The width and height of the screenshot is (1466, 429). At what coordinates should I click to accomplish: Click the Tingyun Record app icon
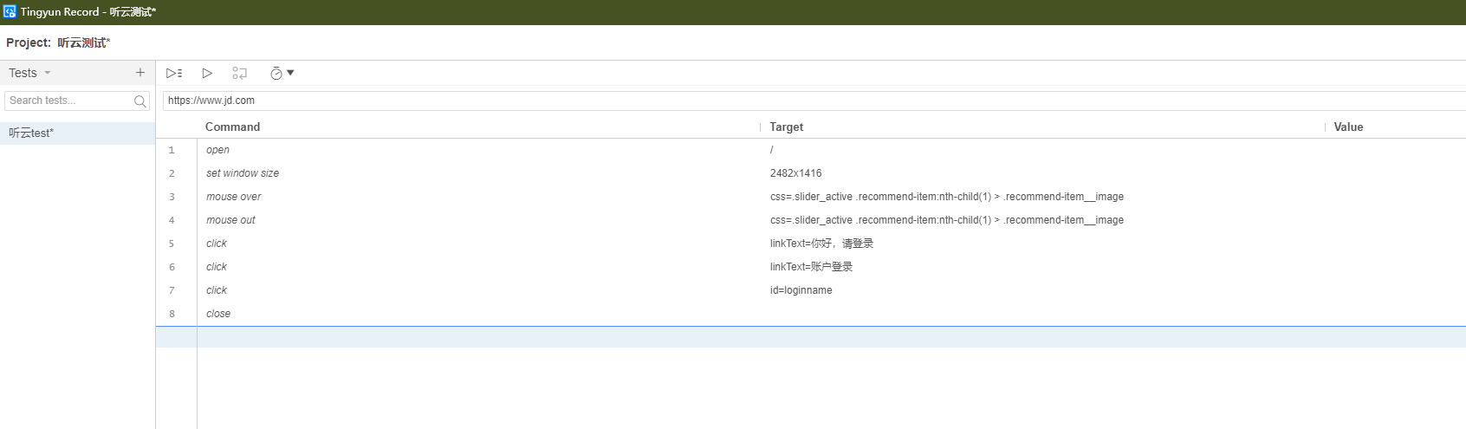(10, 12)
